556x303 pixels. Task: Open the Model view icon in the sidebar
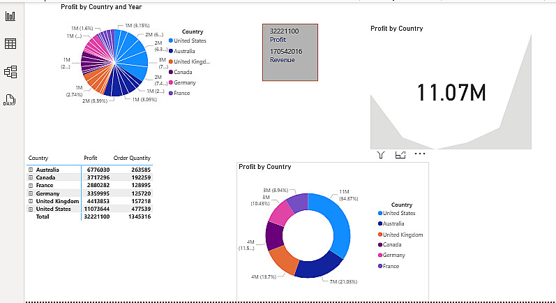pyautogui.click(x=10, y=72)
